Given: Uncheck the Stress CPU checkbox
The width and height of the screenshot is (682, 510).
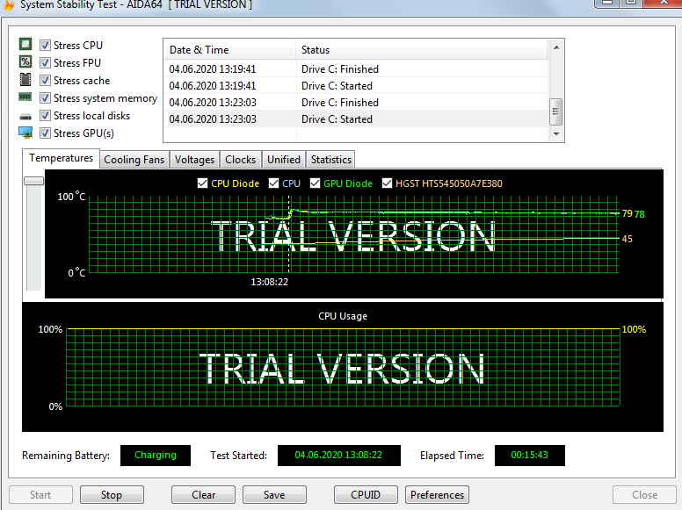Looking at the screenshot, I should (45, 45).
